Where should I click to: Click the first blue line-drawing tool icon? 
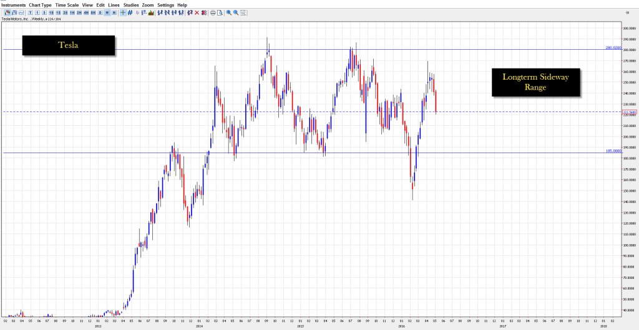point(160,12)
